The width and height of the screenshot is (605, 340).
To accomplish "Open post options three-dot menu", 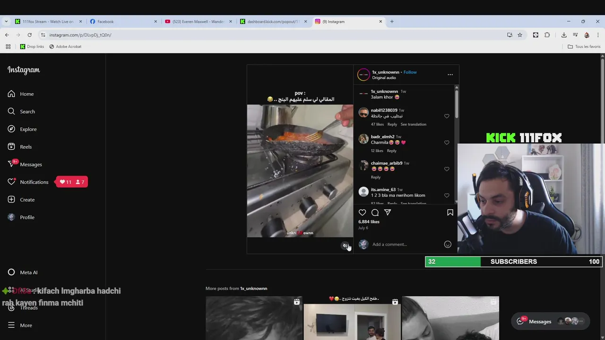I will (x=450, y=75).
